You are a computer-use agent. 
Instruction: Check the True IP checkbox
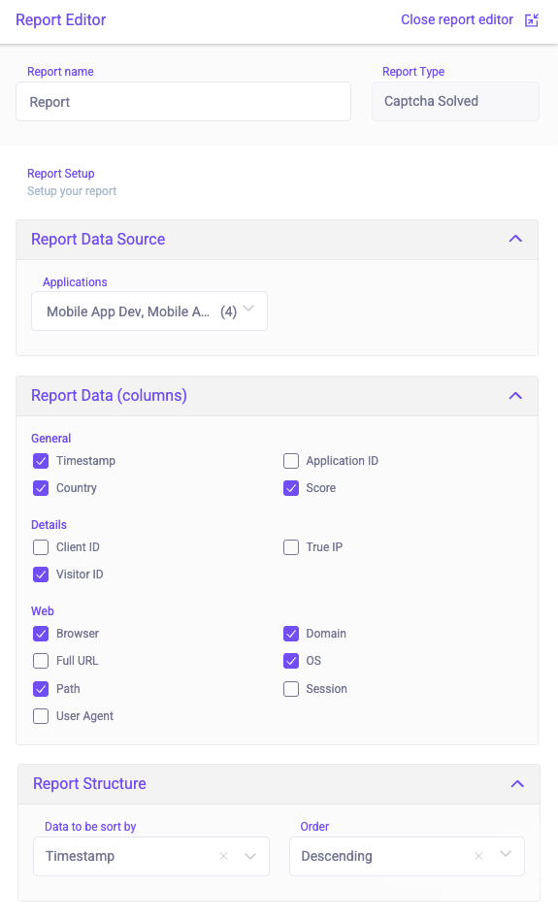291,547
